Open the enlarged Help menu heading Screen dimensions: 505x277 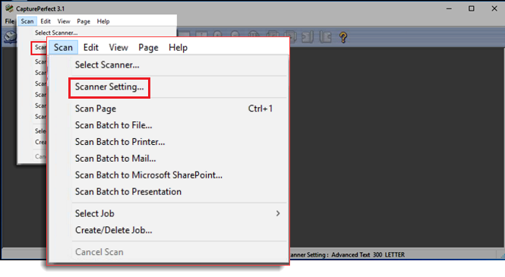pyautogui.click(x=178, y=48)
